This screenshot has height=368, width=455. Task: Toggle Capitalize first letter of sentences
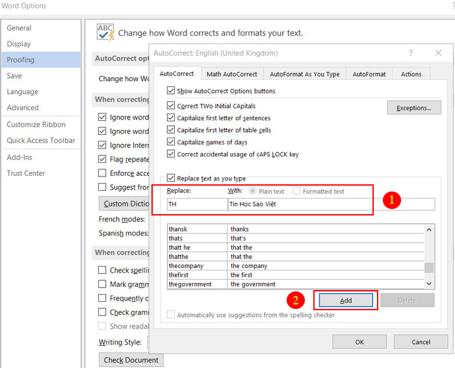tap(171, 117)
